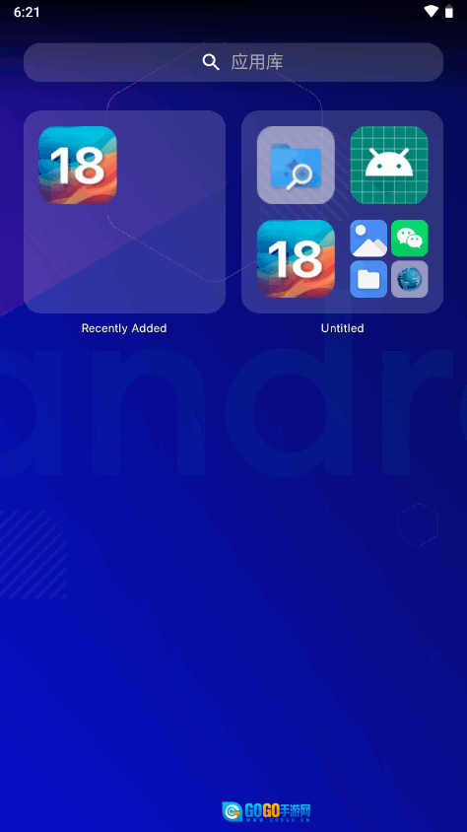Open the file search folder app

(296, 165)
